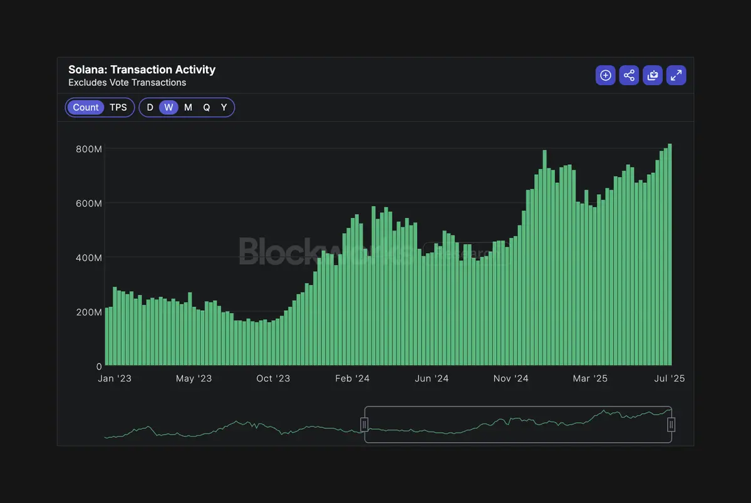Grab the right range selector handle
The width and height of the screenshot is (751, 503).
tap(671, 425)
